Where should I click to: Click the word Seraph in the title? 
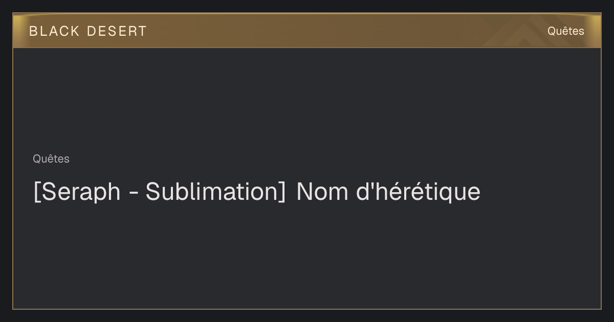tap(80, 192)
